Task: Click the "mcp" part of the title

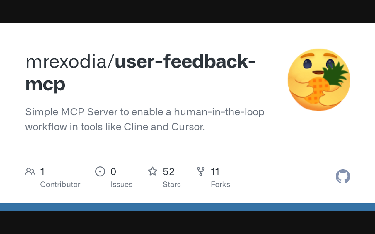Action: click(45, 84)
